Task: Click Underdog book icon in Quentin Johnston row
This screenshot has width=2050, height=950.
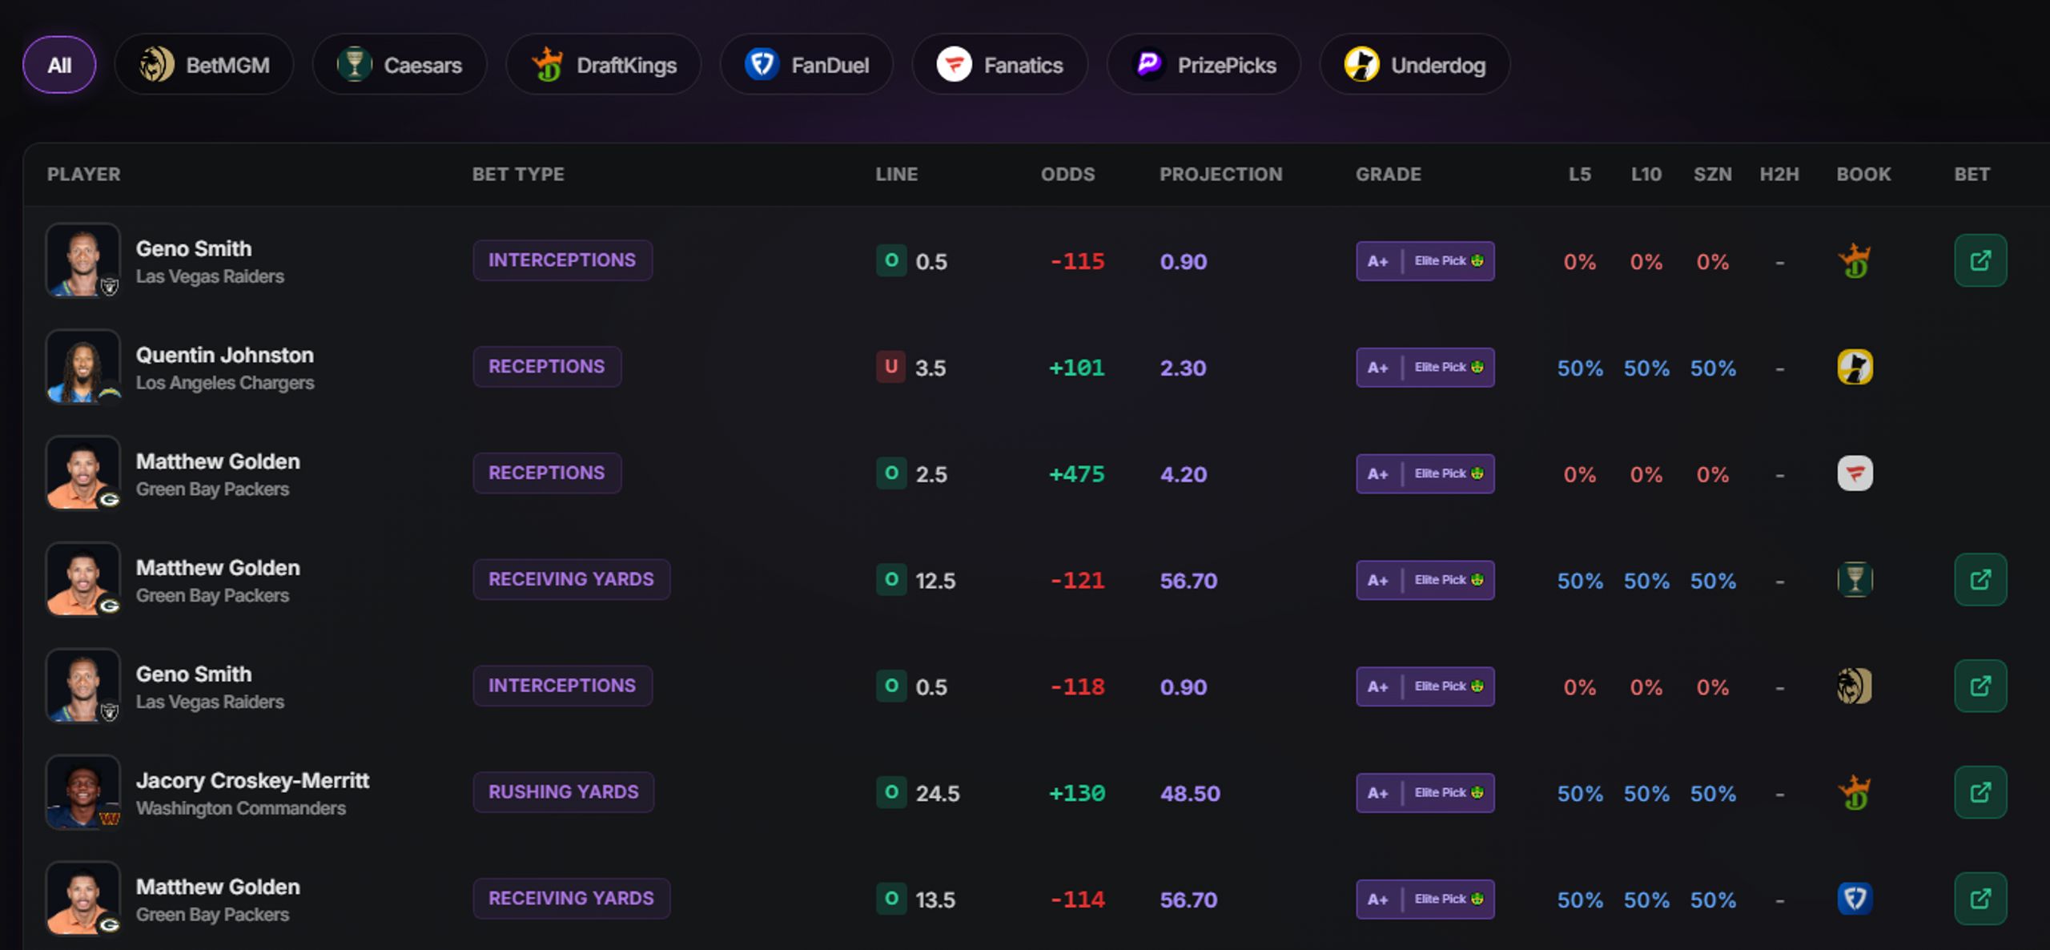Action: (x=1855, y=367)
